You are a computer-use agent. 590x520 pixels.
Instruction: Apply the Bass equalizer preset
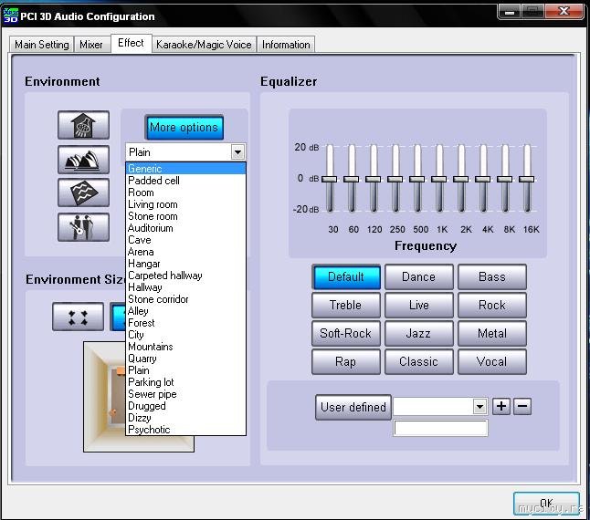[x=492, y=277]
